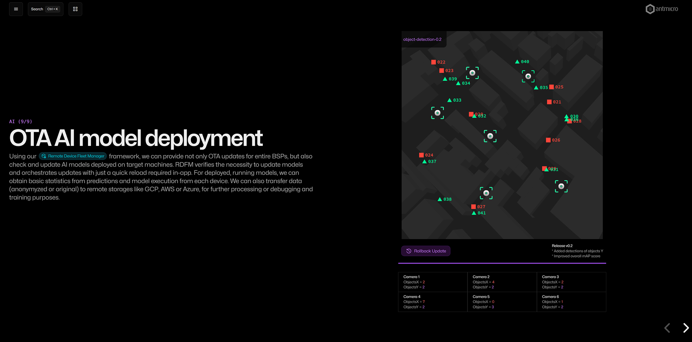Select green triangle marker 039
This screenshot has height=342, width=692.
coord(445,79)
